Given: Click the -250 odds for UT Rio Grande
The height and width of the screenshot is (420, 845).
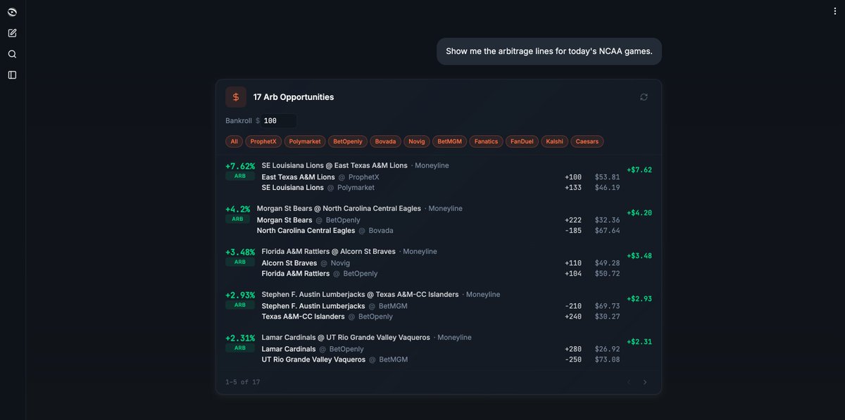Looking at the screenshot, I should [x=573, y=359].
